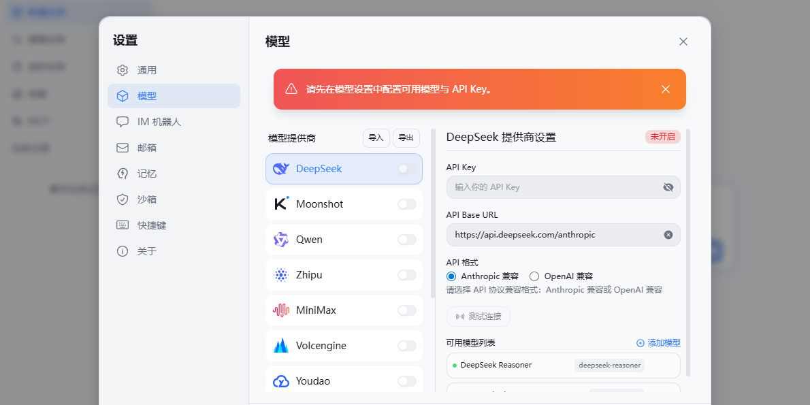Click the 导入 button

point(376,137)
